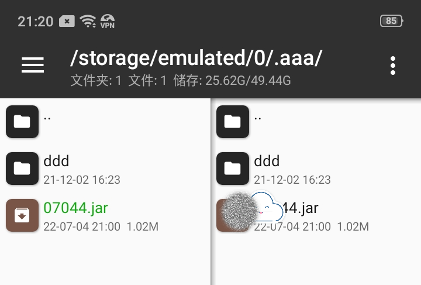Tap the floating cloud mascot icon
The height and width of the screenshot is (285, 421).
[x=267, y=207]
